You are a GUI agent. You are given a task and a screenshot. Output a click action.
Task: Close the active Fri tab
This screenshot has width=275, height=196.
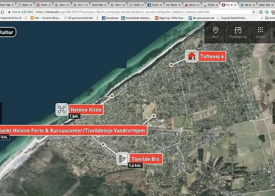[x=235, y=5]
